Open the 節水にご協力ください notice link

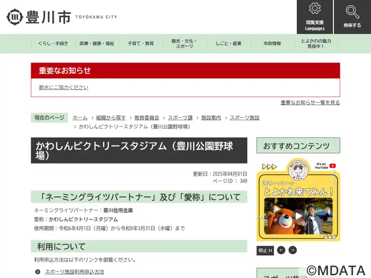tap(64, 87)
